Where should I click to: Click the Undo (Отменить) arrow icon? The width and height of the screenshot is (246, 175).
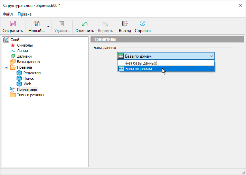[x=84, y=23]
